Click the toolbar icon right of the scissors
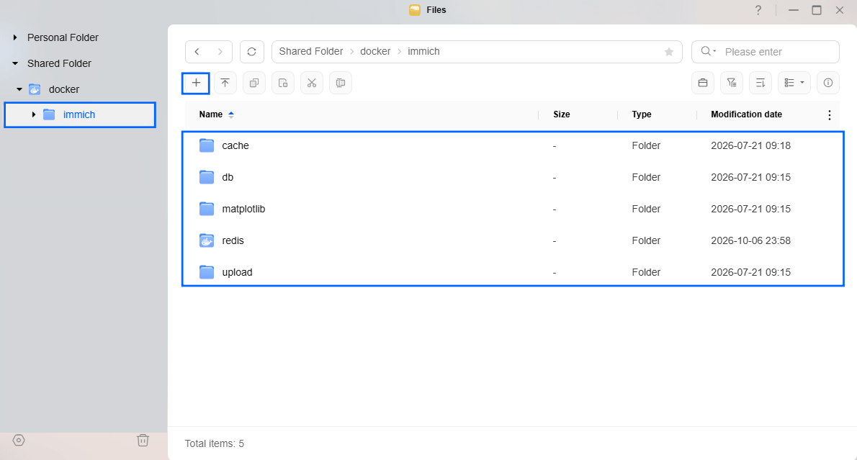 341,83
